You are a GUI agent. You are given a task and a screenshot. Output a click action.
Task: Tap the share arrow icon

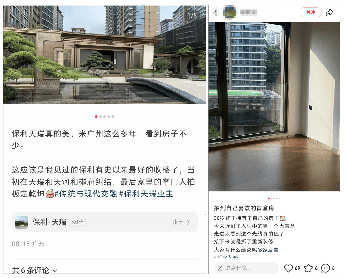pyautogui.click(x=330, y=12)
